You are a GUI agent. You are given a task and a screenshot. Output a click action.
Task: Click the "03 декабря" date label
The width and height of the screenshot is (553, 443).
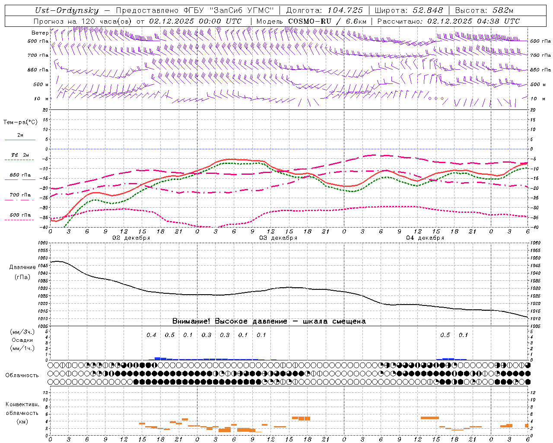tap(278, 238)
